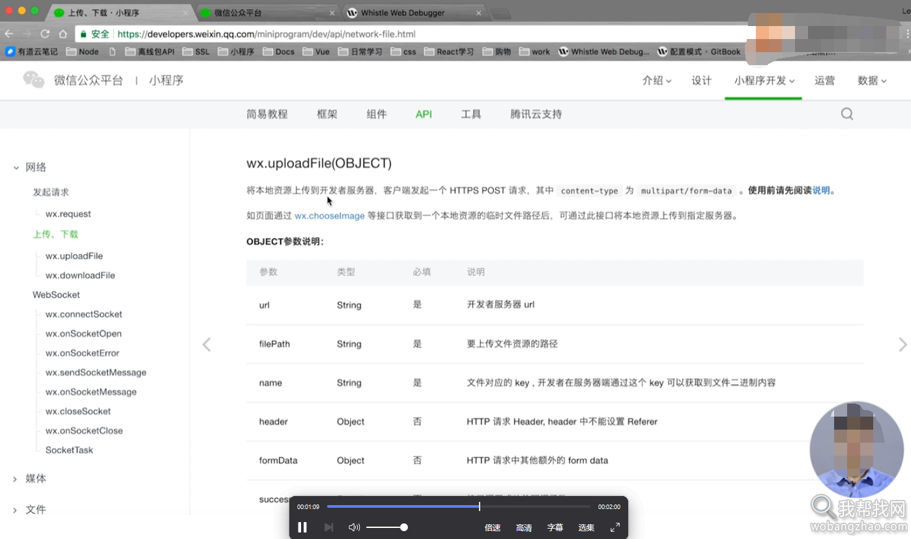Screen dimensions: 911x539
Task: Mute the video volume speaker icon
Action: pos(354,527)
